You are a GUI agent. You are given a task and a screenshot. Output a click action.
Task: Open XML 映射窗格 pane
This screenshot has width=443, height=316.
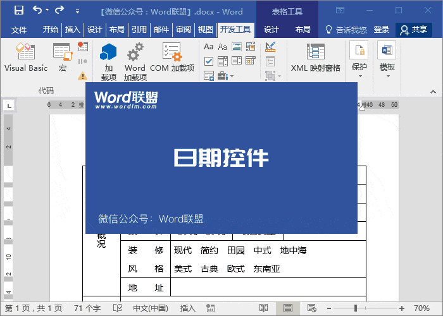tap(316, 58)
